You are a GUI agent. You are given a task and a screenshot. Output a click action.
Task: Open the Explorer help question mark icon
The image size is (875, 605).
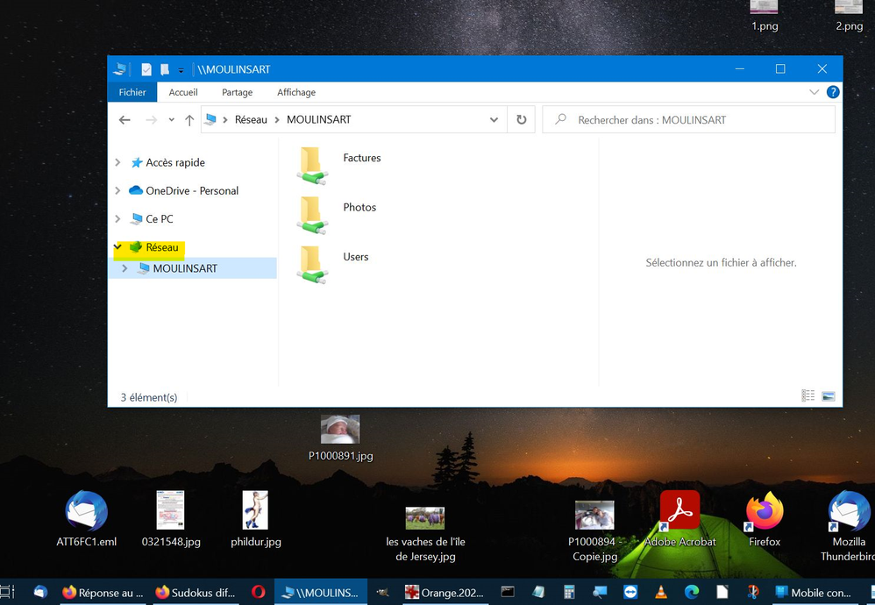coord(833,92)
